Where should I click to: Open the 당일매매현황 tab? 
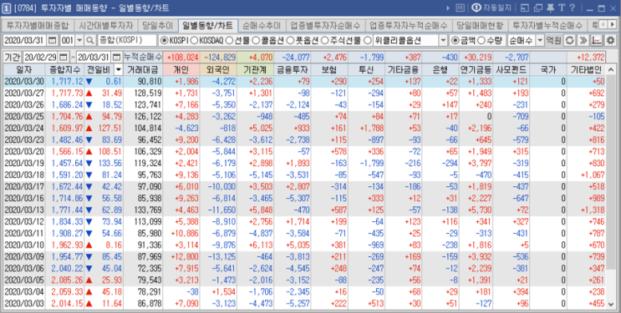click(480, 26)
